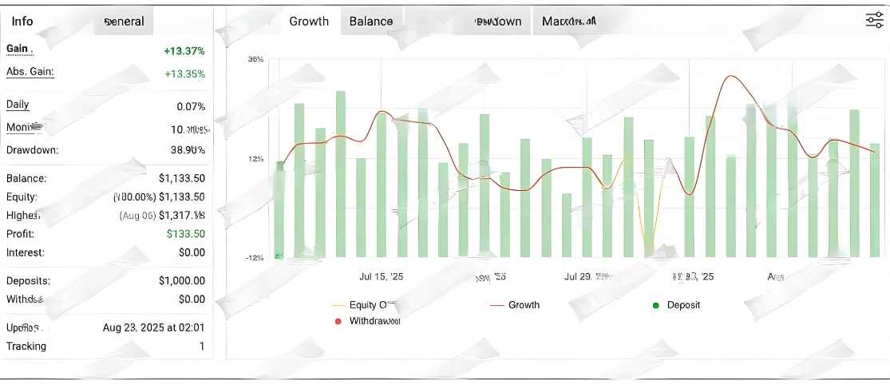Click the underlined Gain label
Image resolution: width=890 pixels, height=385 pixels.
18,49
